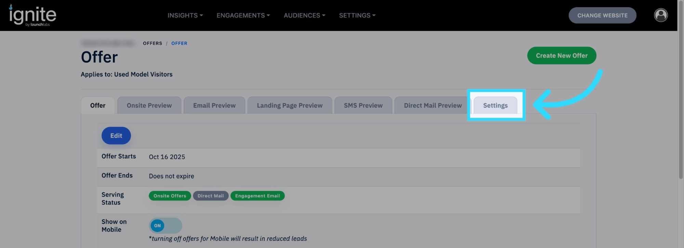The width and height of the screenshot is (684, 248).
Task: Open the Audiences dropdown menu
Action: (304, 15)
